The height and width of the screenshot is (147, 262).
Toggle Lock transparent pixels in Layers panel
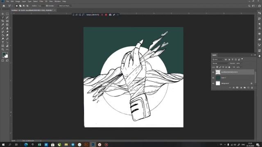pos(217,67)
